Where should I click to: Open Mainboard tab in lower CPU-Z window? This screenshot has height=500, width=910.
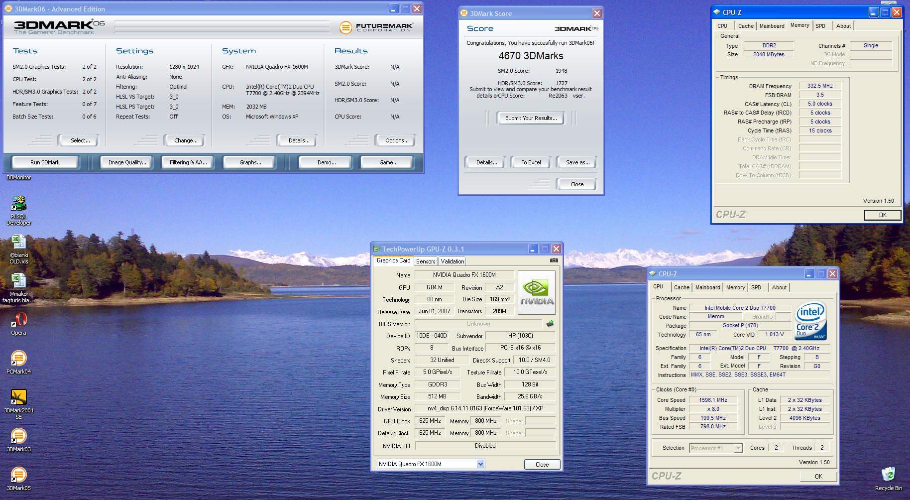click(x=707, y=287)
